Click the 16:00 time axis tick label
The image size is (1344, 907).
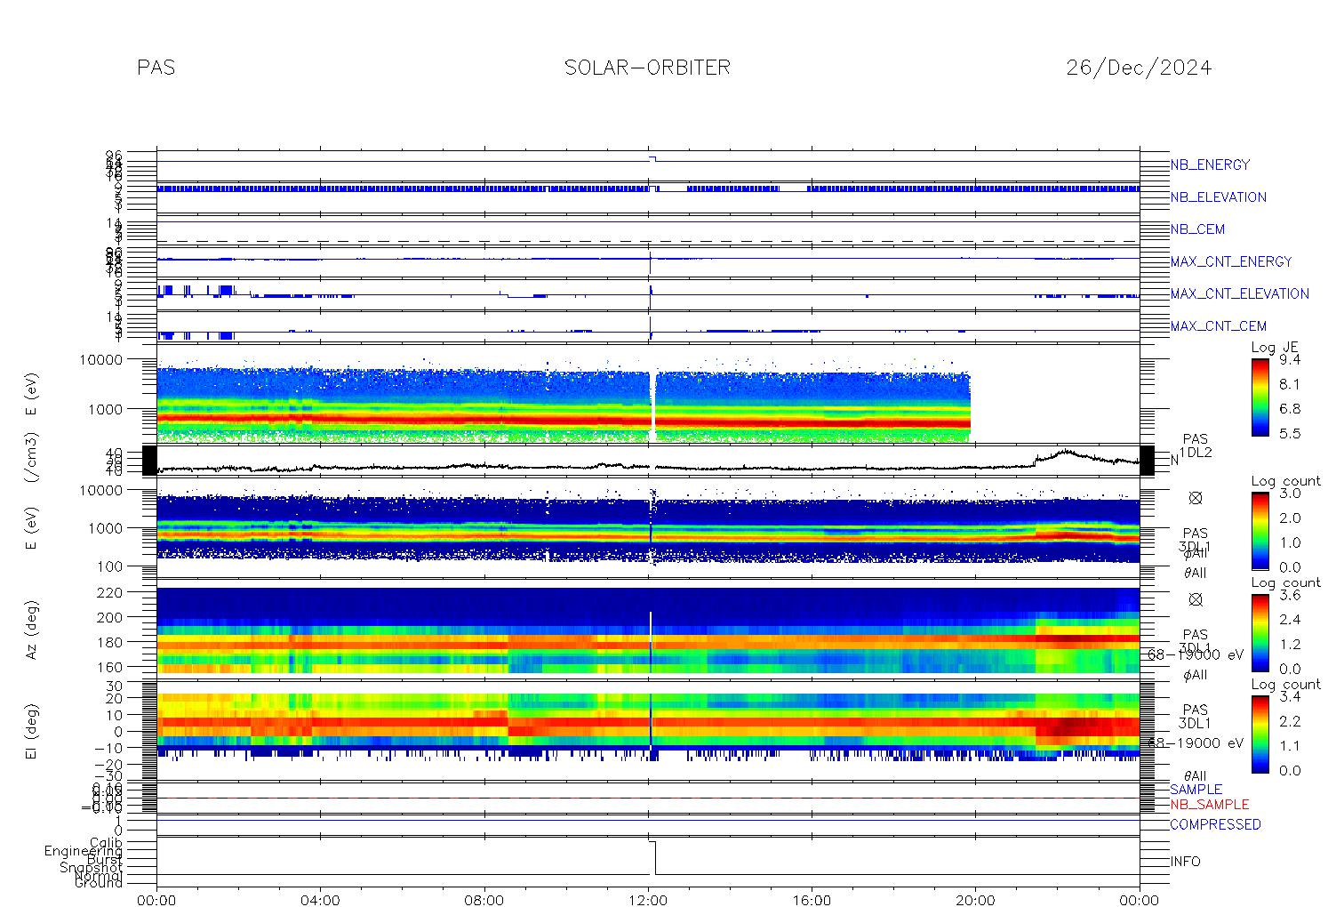coord(812,900)
